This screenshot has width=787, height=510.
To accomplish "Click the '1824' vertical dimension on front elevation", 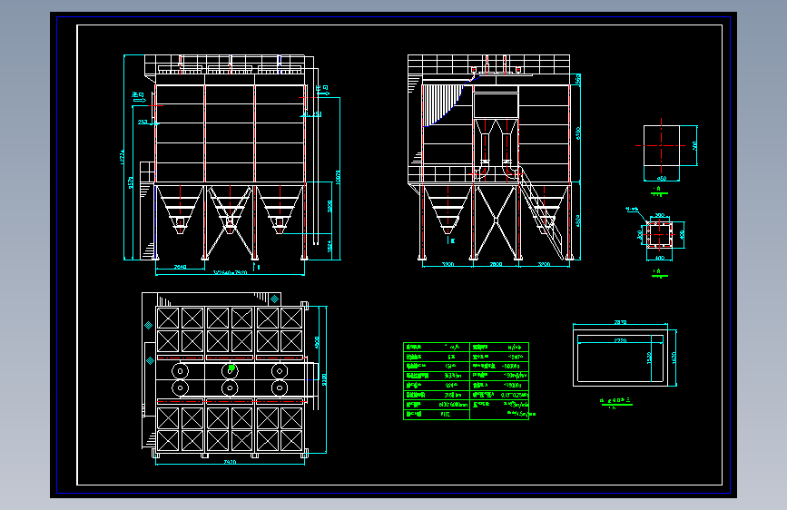I will [330, 246].
